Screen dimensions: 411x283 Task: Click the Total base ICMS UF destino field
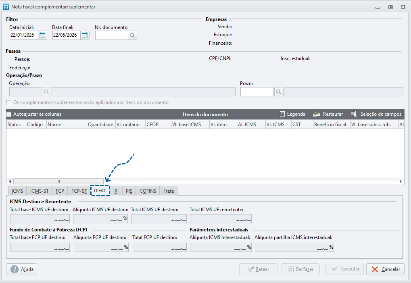click(x=40, y=218)
